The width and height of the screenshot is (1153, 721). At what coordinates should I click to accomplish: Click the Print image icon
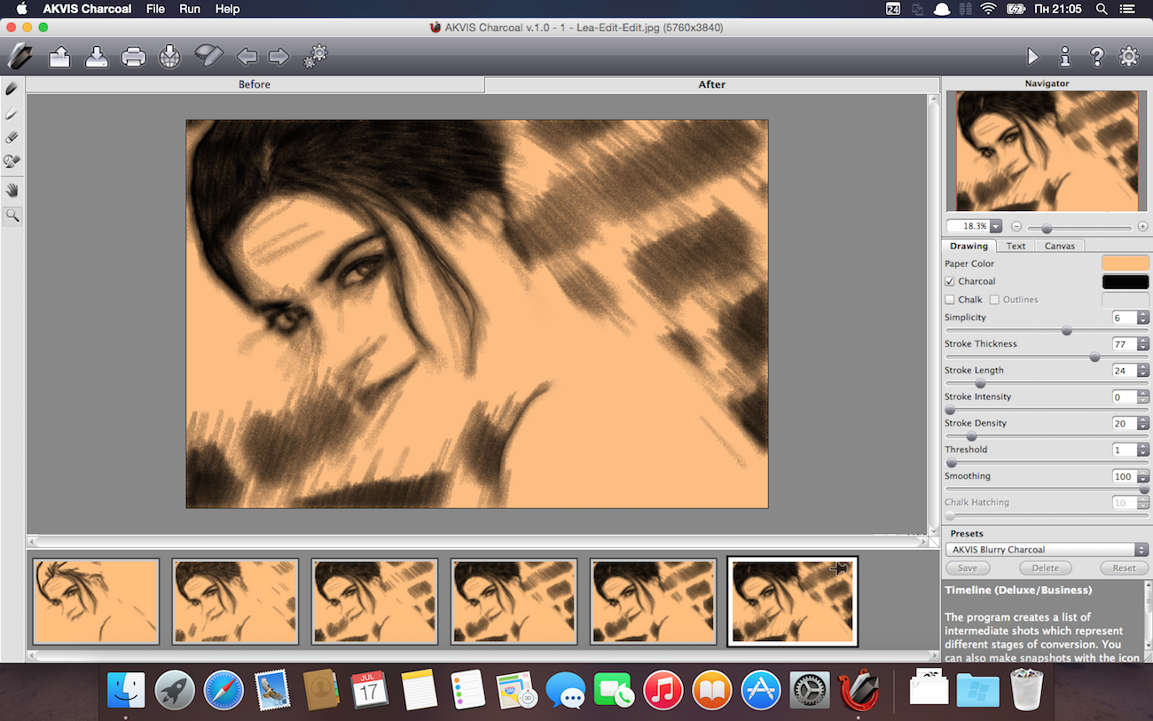[x=133, y=58]
